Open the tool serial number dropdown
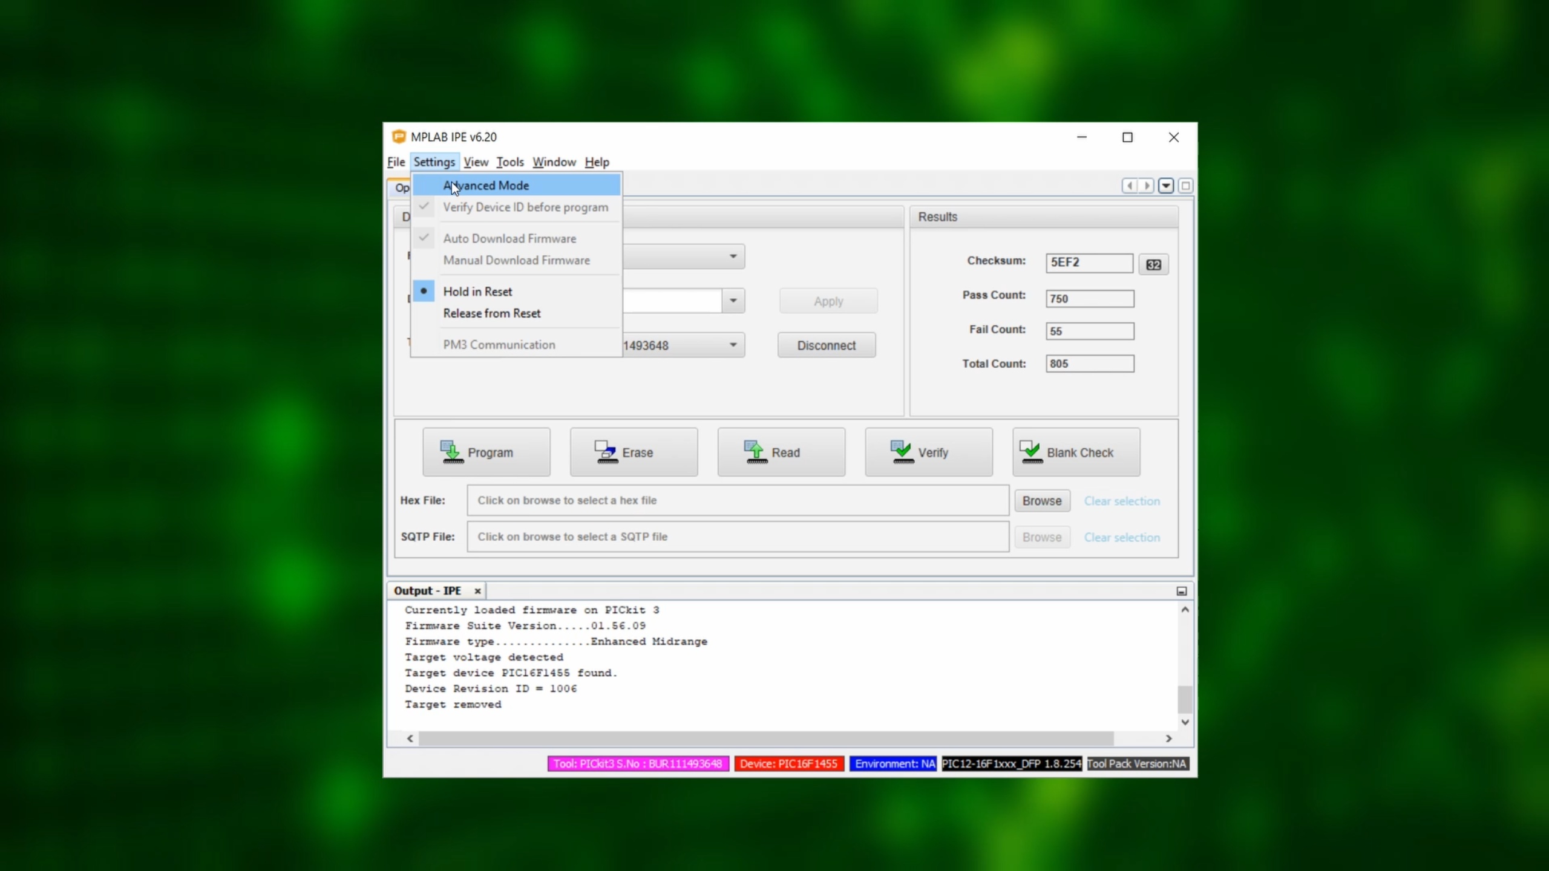Screen dimensions: 1549x871 click(x=733, y=345)
